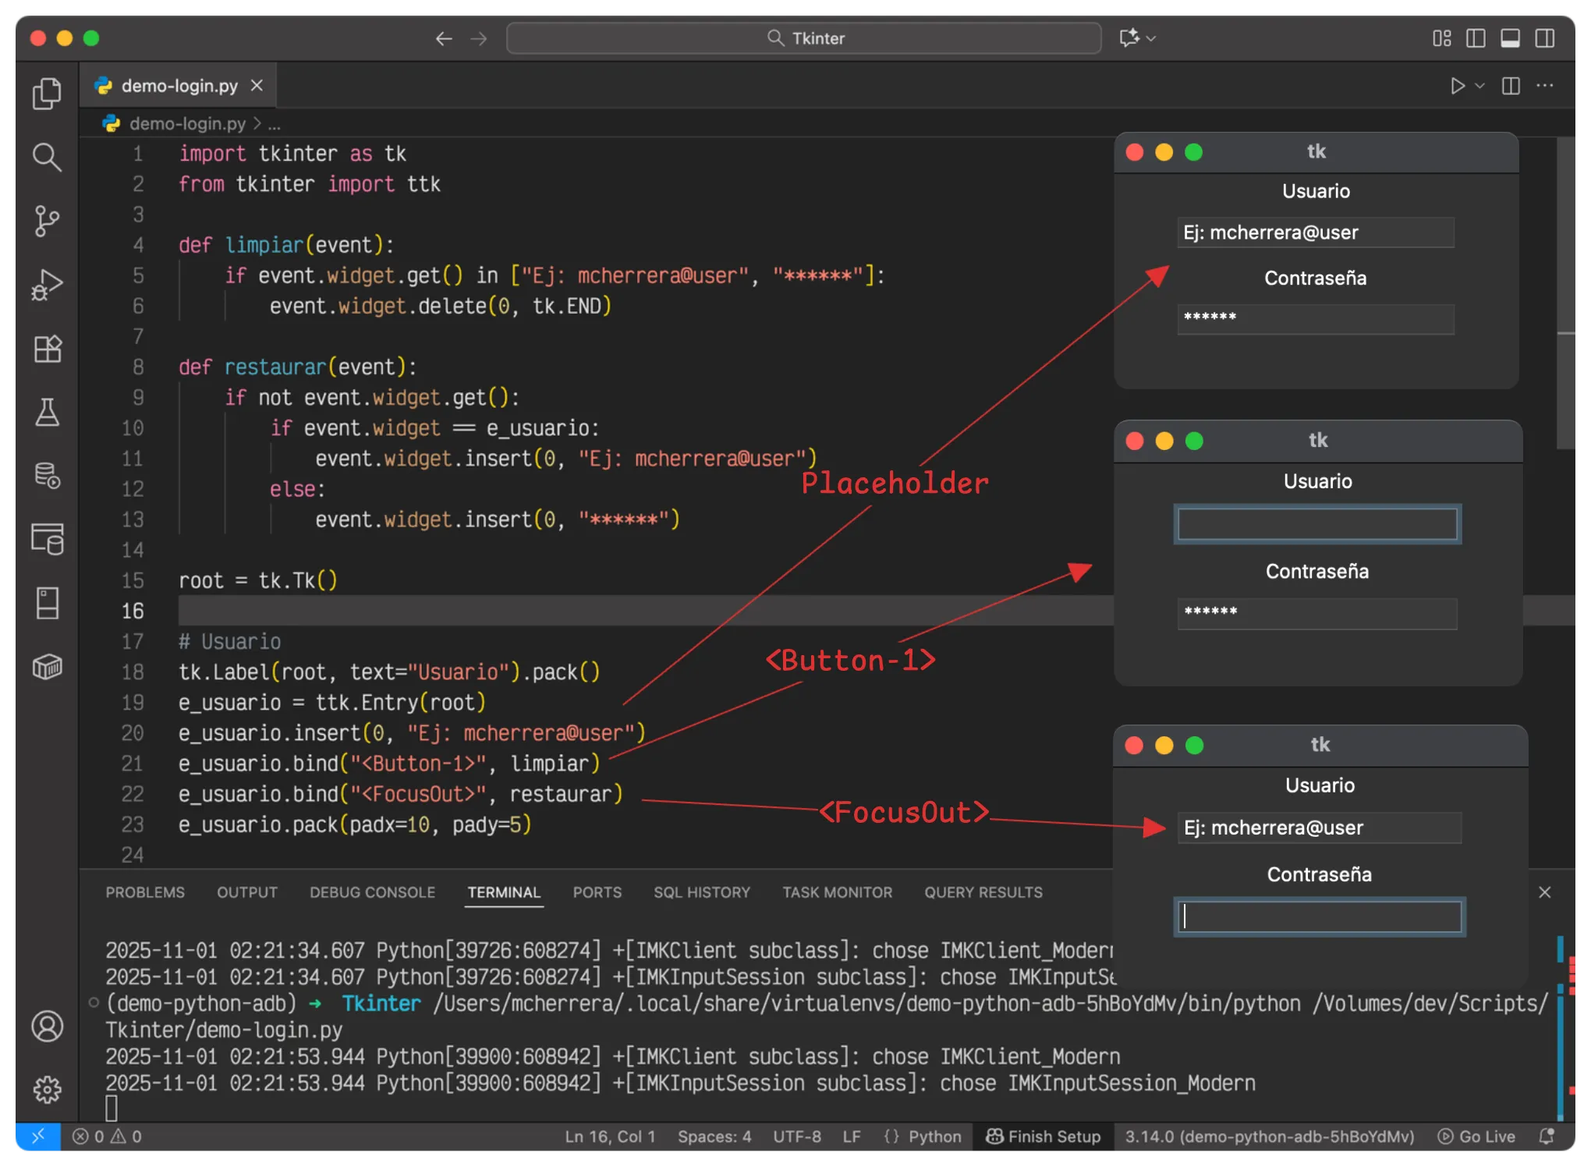The width and height of the screenshot is (1591, 1166).
Task: Toggle the primary side bar layout button
Action: (1476, 38)
